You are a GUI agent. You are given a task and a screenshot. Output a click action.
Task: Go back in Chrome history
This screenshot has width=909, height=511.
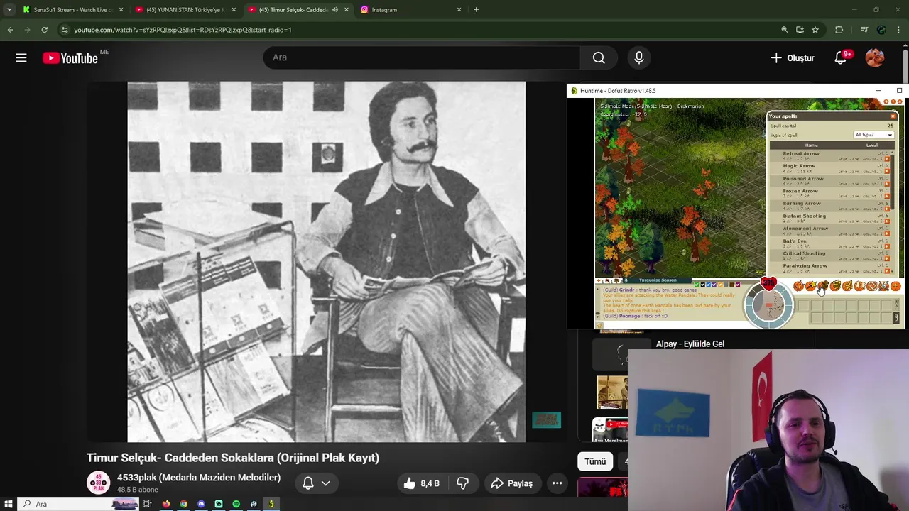coord(10,30)
